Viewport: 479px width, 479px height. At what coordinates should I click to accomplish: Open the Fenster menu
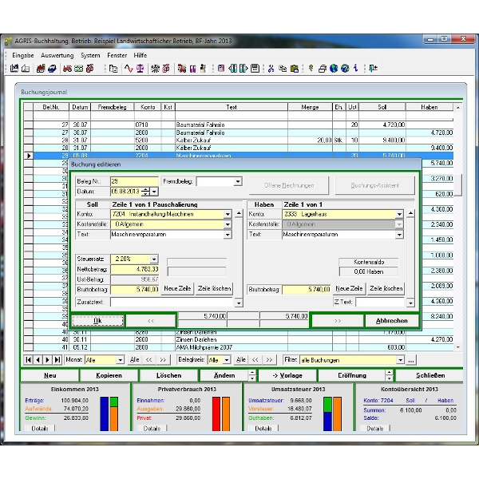117,55
